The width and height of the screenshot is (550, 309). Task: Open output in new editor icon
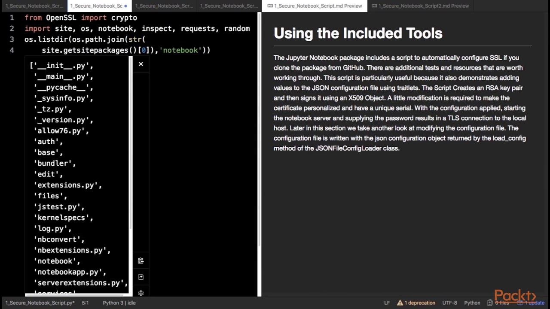(x=141, y=277)
